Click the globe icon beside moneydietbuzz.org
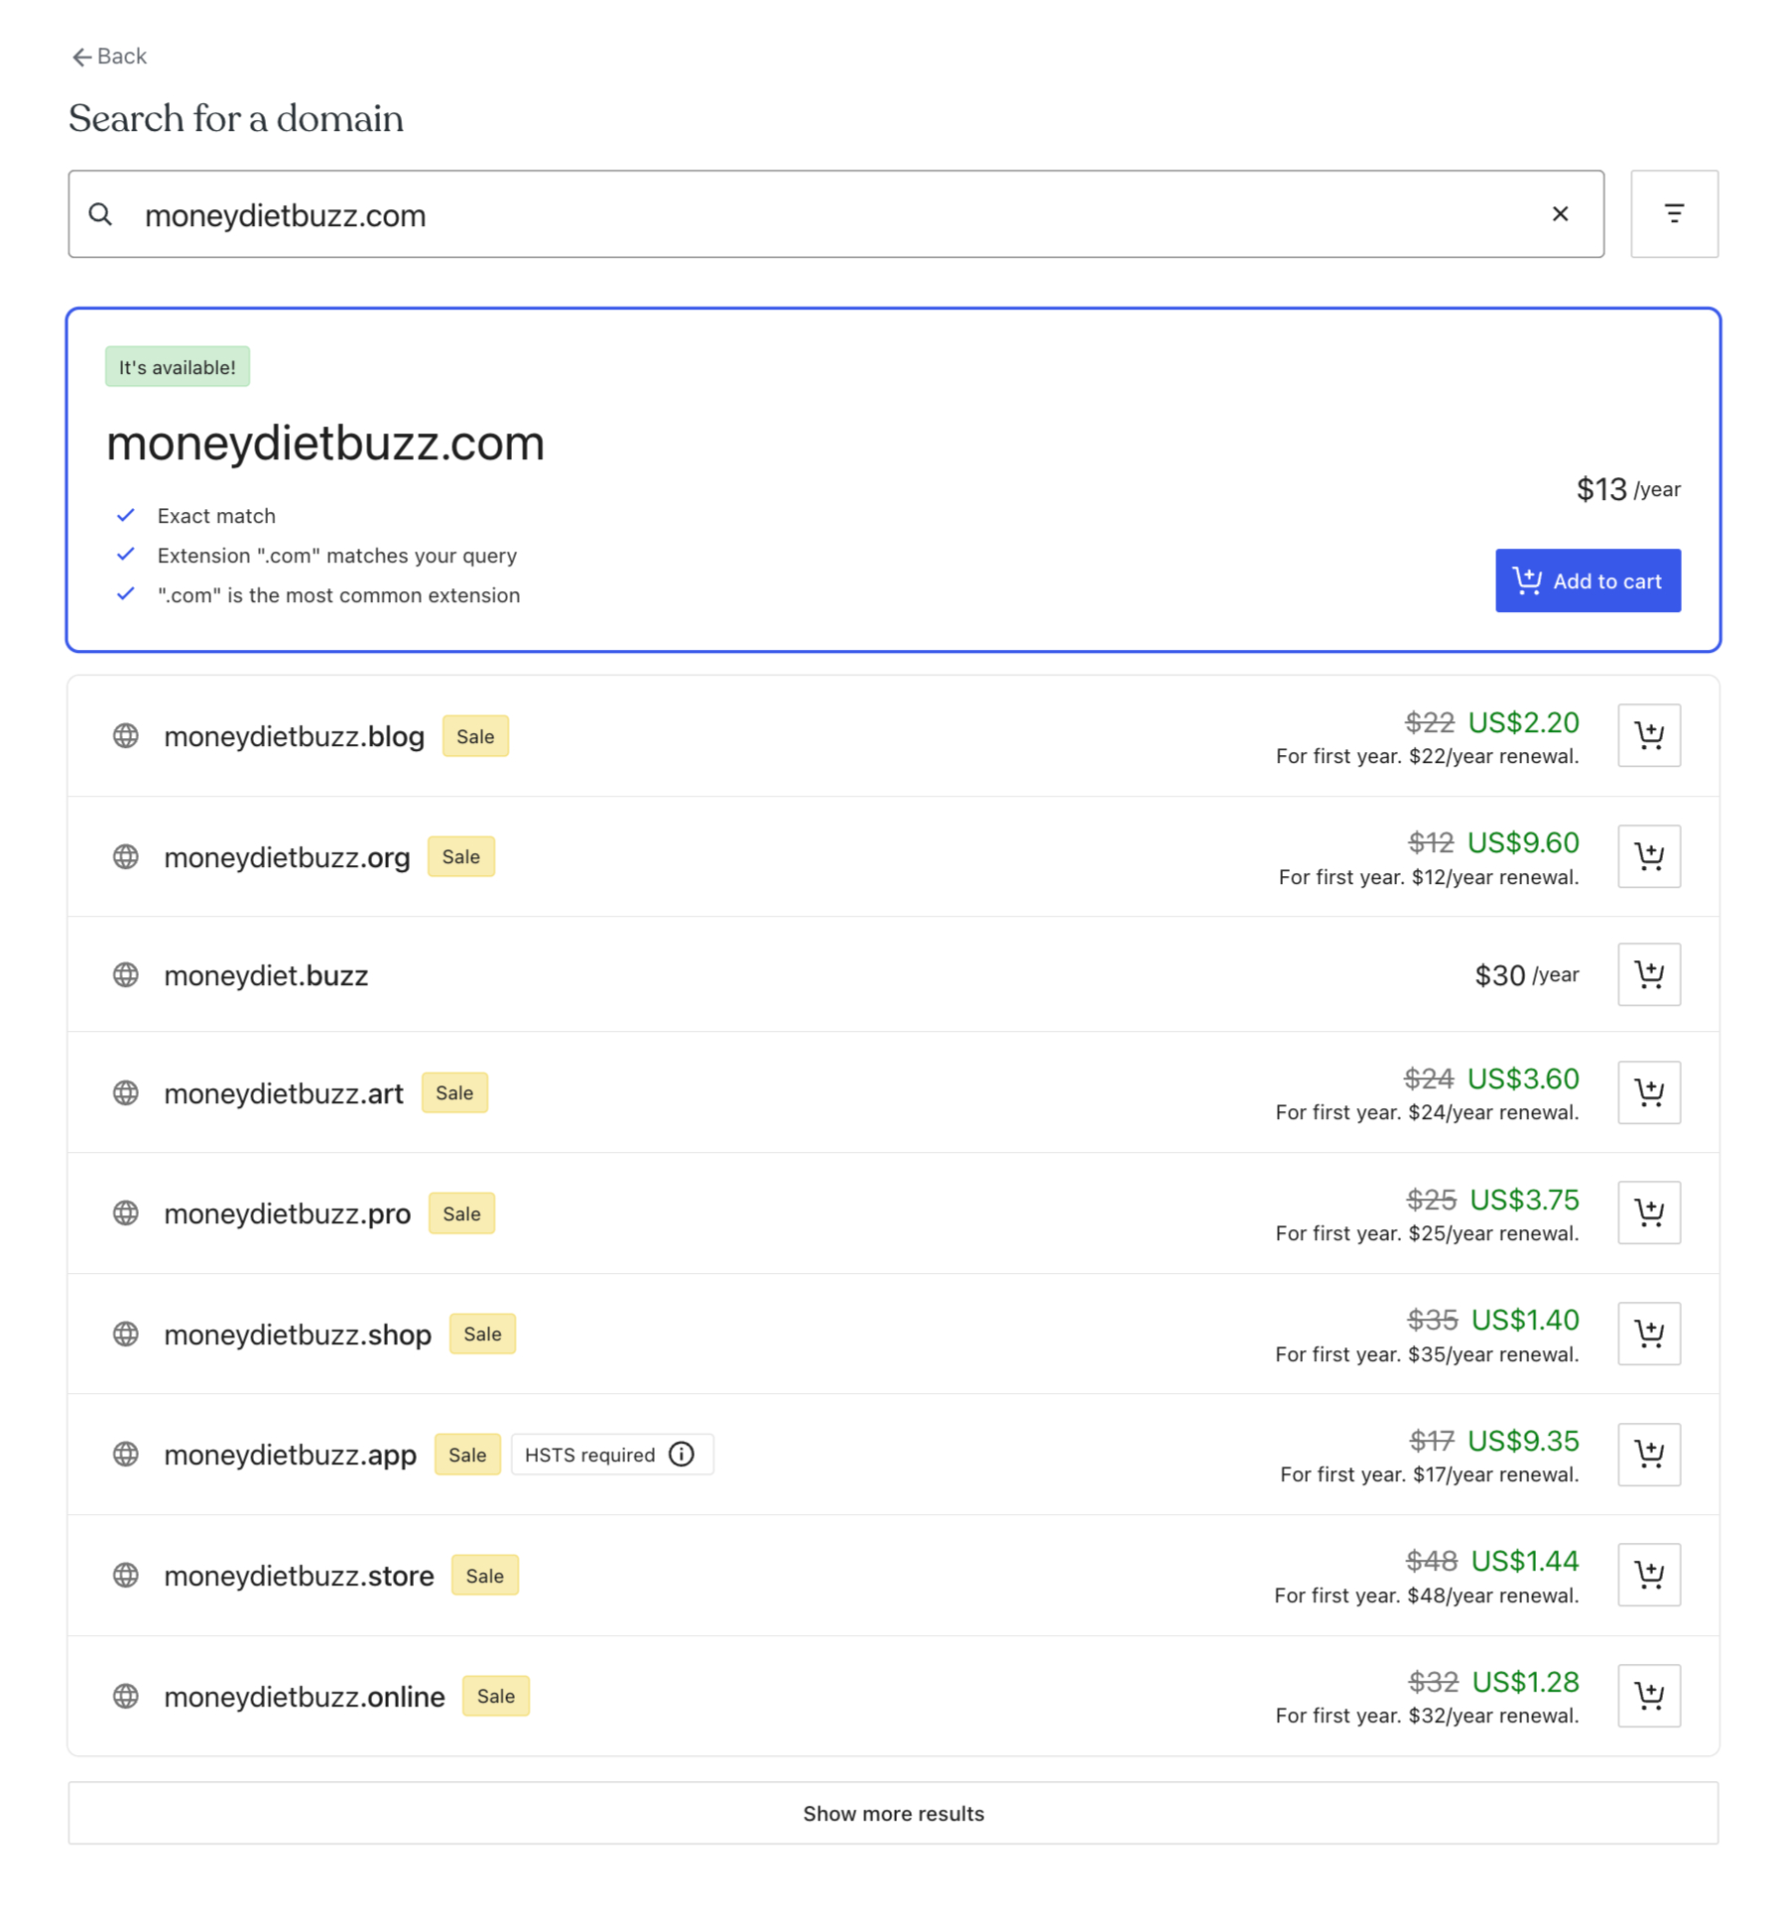Viewport: 1783px width, 1913px height. coord(126,856)
